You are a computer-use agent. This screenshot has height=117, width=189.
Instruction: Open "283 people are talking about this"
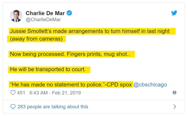pyautogui.click(x=53, y=107)
